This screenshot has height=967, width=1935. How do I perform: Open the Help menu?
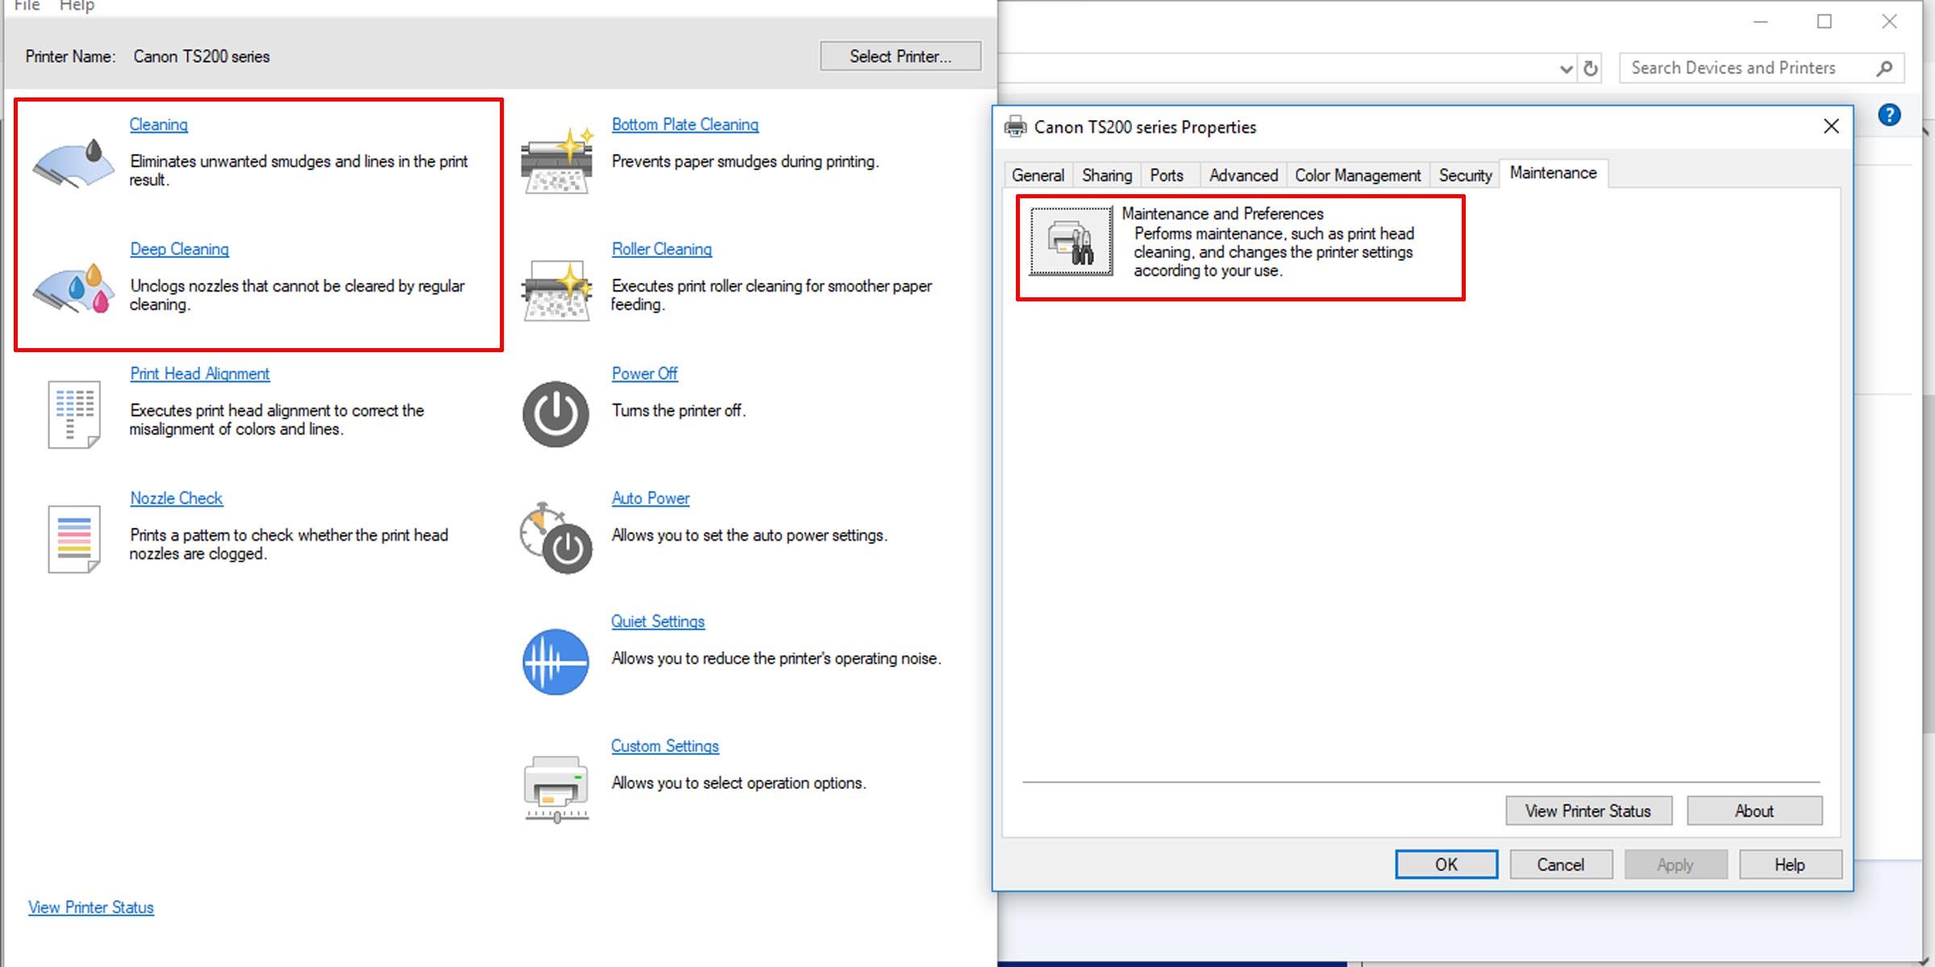click(77, 6)
